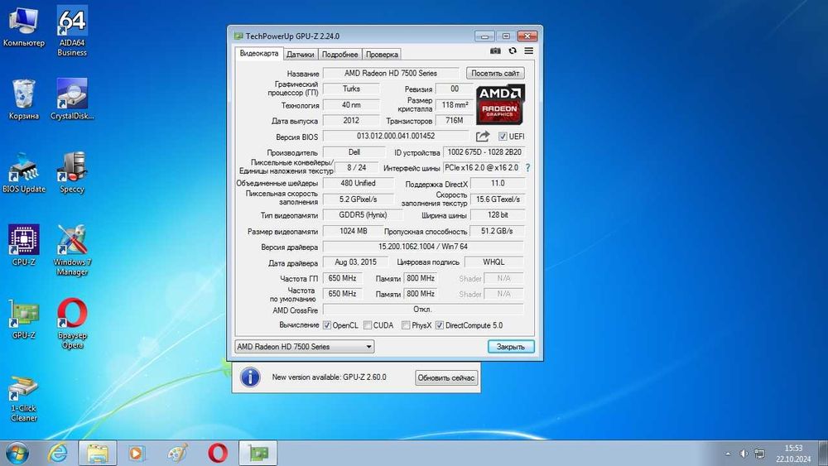Open Paint from the taskbar
Viewport: 828px width, 466px height.
pos(177,453)
